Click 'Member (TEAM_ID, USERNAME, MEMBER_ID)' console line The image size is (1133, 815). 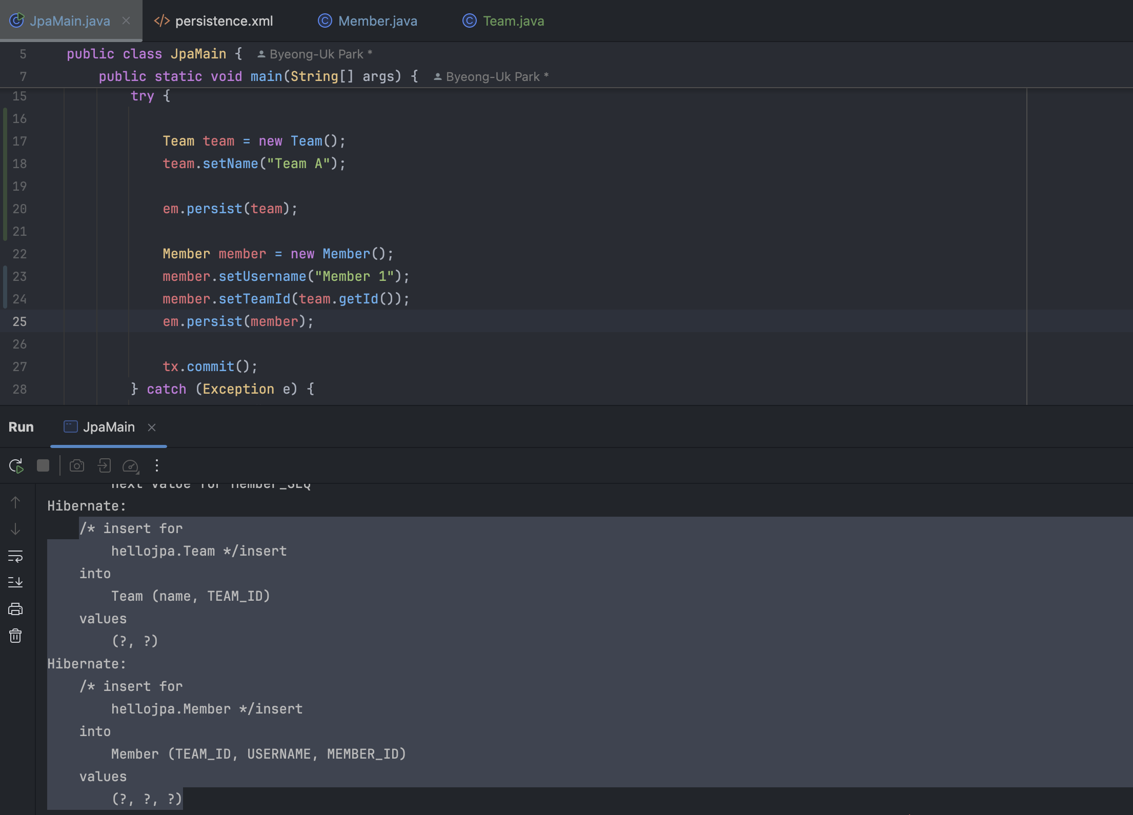tap(259, 754)
